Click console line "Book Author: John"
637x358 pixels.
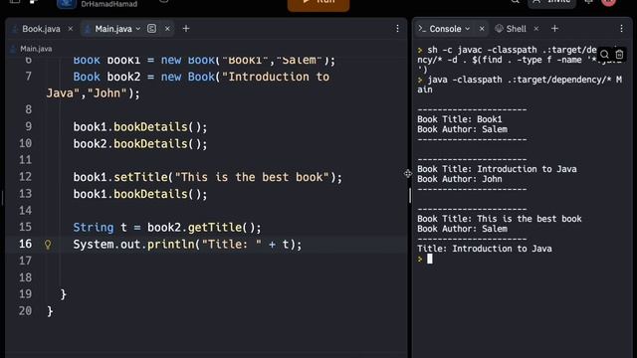point(460,179)
